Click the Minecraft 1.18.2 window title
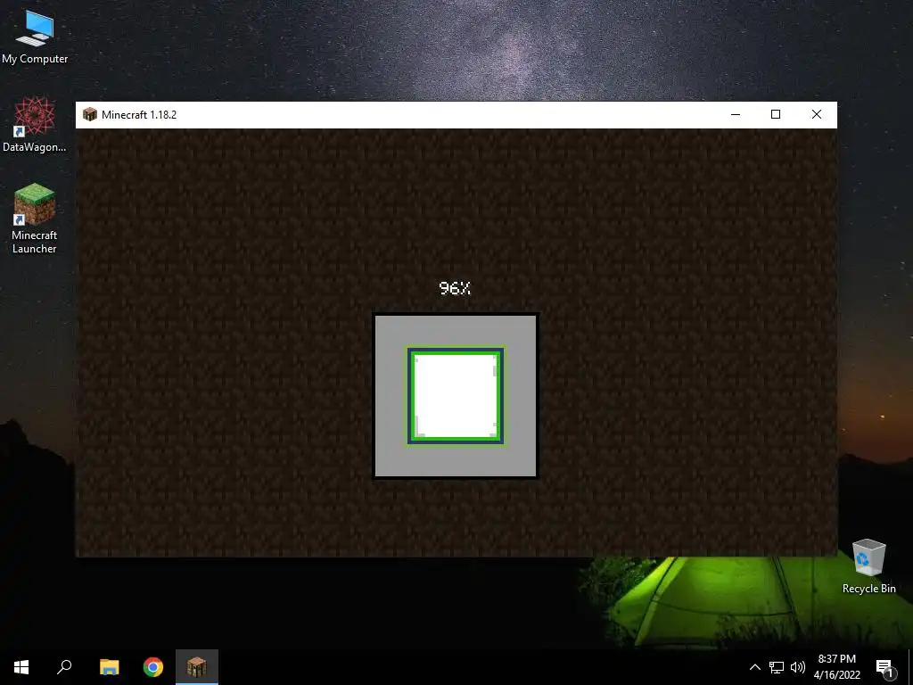 (139, 115)
